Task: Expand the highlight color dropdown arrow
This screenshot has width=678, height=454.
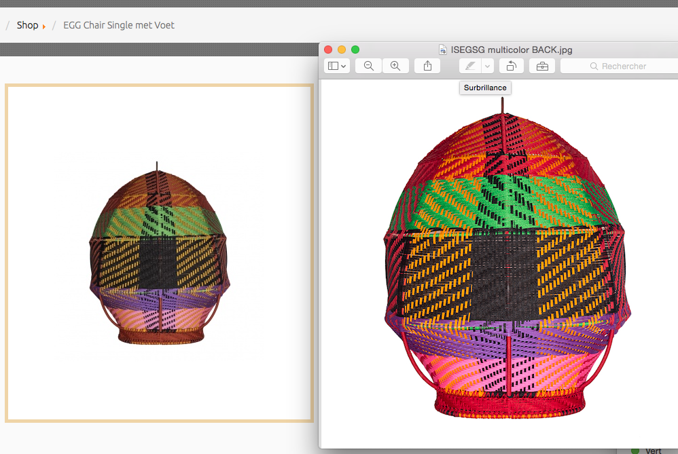Action: (x=487, y=66)
